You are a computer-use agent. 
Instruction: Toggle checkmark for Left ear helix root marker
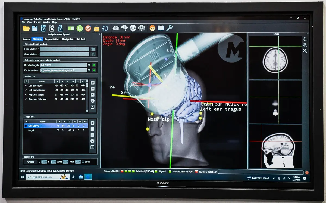pos(26,90)
